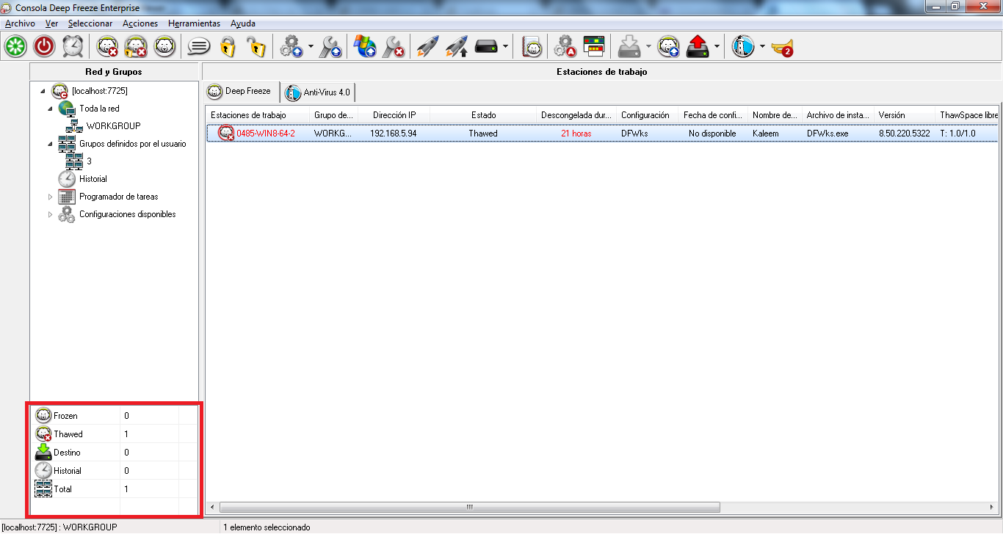
Task: Click the horizontal scrollbar thumb of workstation list
Action: coord(469,507)
